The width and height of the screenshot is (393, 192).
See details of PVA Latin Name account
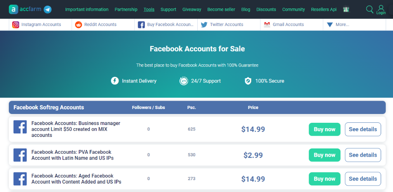(363, 155)
